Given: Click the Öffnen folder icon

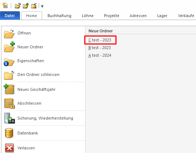Looking at the screenshot, I should pyautogui.click(x=9, y=34).
